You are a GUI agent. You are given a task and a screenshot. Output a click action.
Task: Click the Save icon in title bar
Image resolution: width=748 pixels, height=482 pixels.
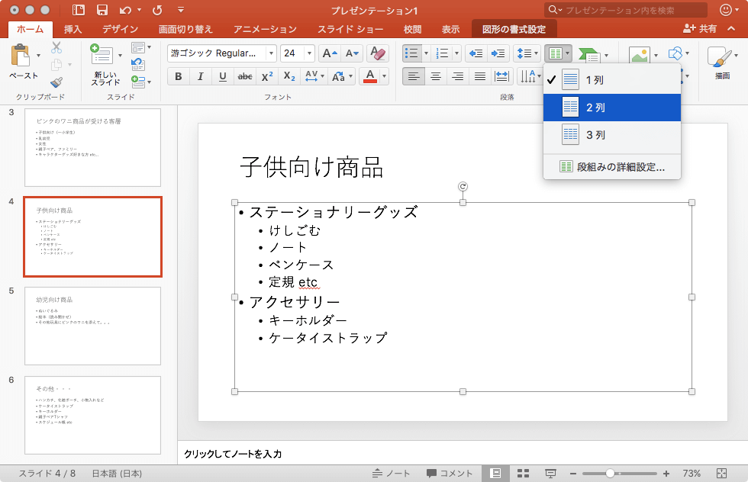[102, 10]
